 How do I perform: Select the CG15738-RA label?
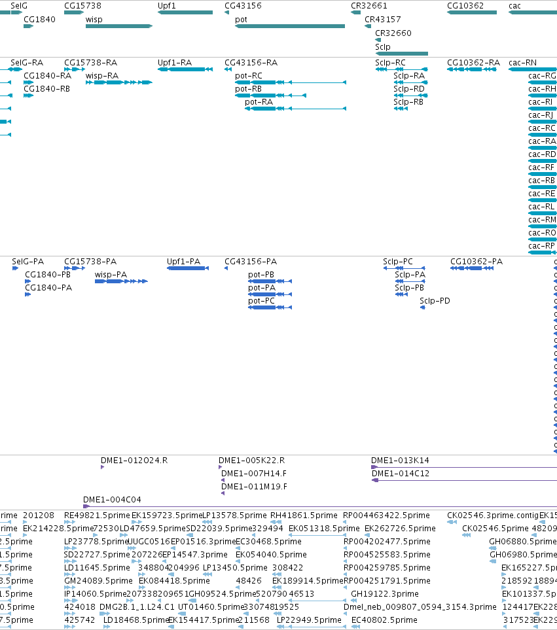(91, 63)
